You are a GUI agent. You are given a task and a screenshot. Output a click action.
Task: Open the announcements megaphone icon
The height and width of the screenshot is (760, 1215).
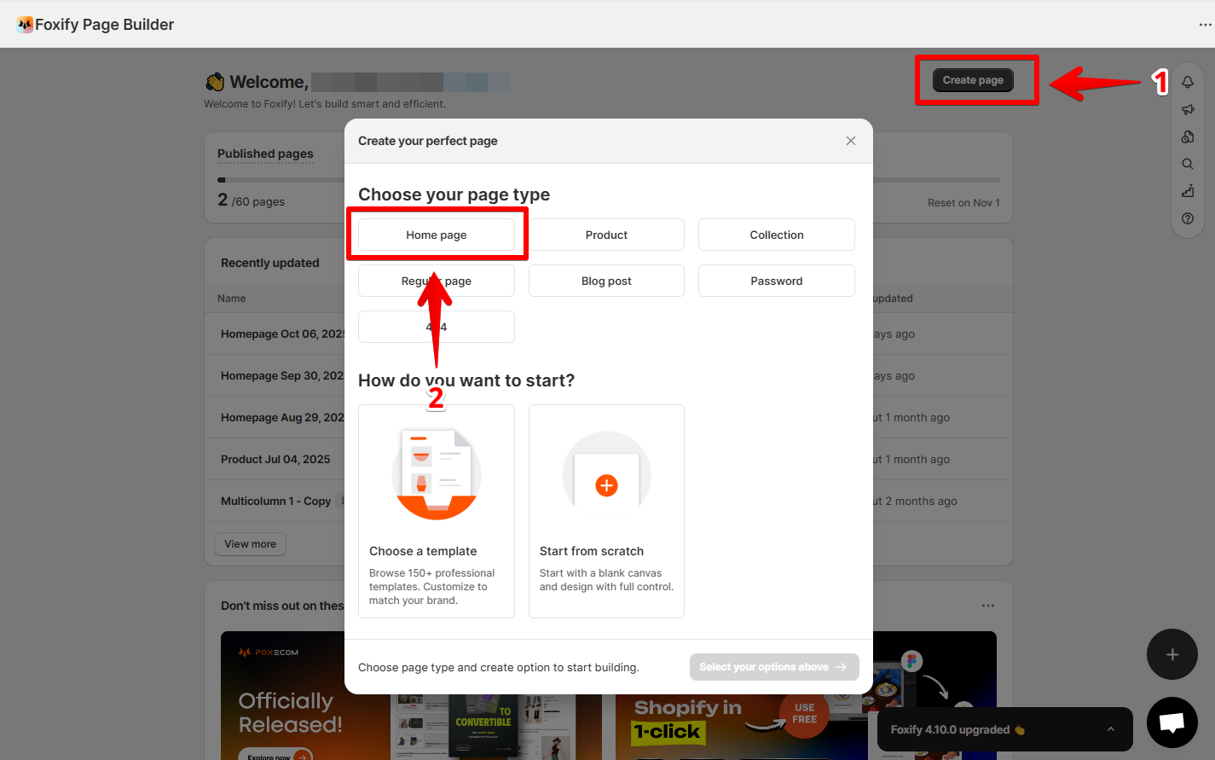tap(1188, 109)
